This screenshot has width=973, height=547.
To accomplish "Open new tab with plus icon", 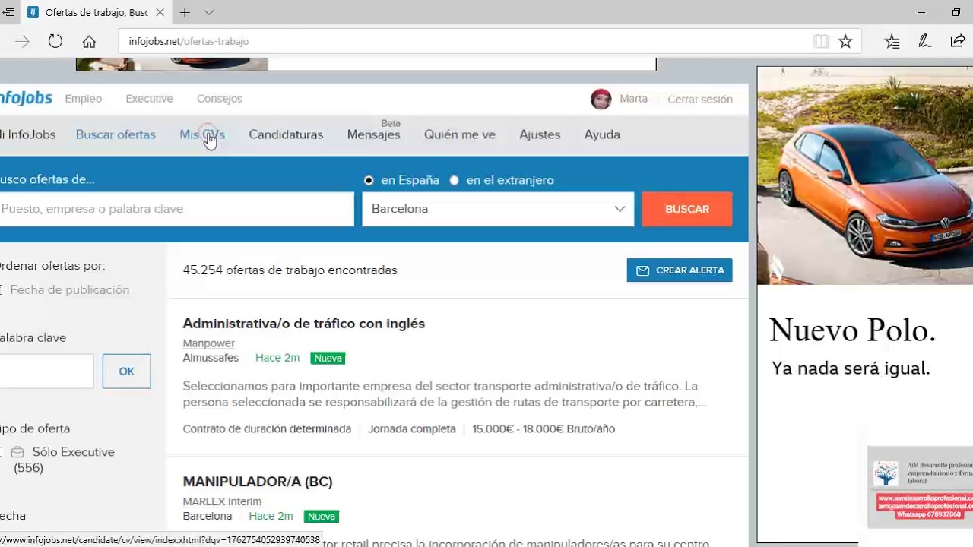I will tap(185, 12).
